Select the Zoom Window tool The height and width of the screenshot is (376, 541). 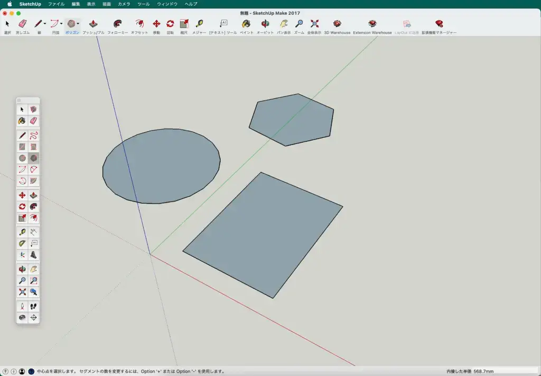[33, 281]
